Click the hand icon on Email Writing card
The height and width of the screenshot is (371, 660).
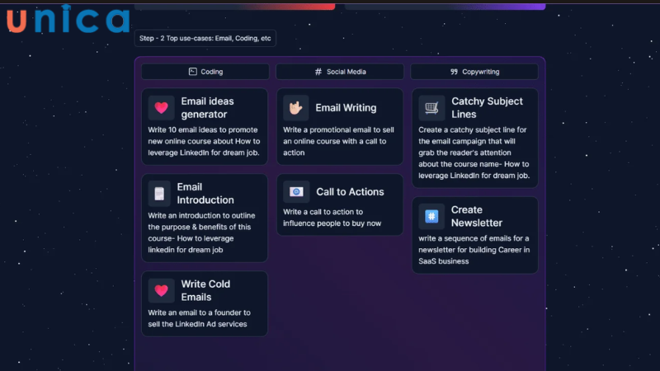[296, 108]
